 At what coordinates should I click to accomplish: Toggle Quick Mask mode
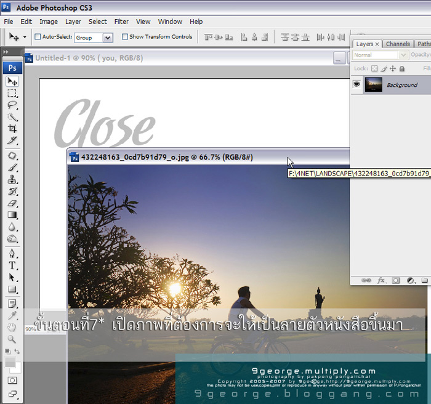(x=12, y=381)
